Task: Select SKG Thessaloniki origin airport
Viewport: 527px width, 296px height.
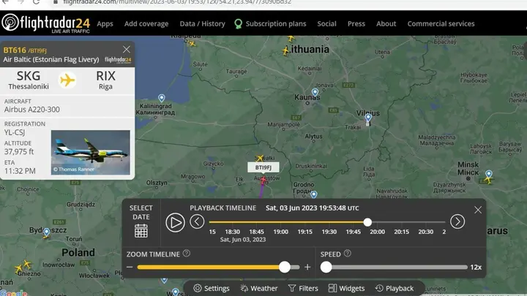Action: (x=29, y=80)
